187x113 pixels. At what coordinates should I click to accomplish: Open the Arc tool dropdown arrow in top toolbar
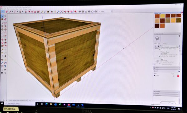point(17,11)
